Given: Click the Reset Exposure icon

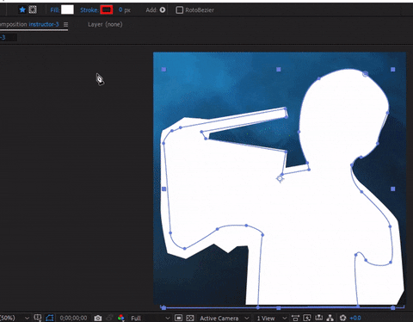Looking at the screenshot, I should [342, 318].
